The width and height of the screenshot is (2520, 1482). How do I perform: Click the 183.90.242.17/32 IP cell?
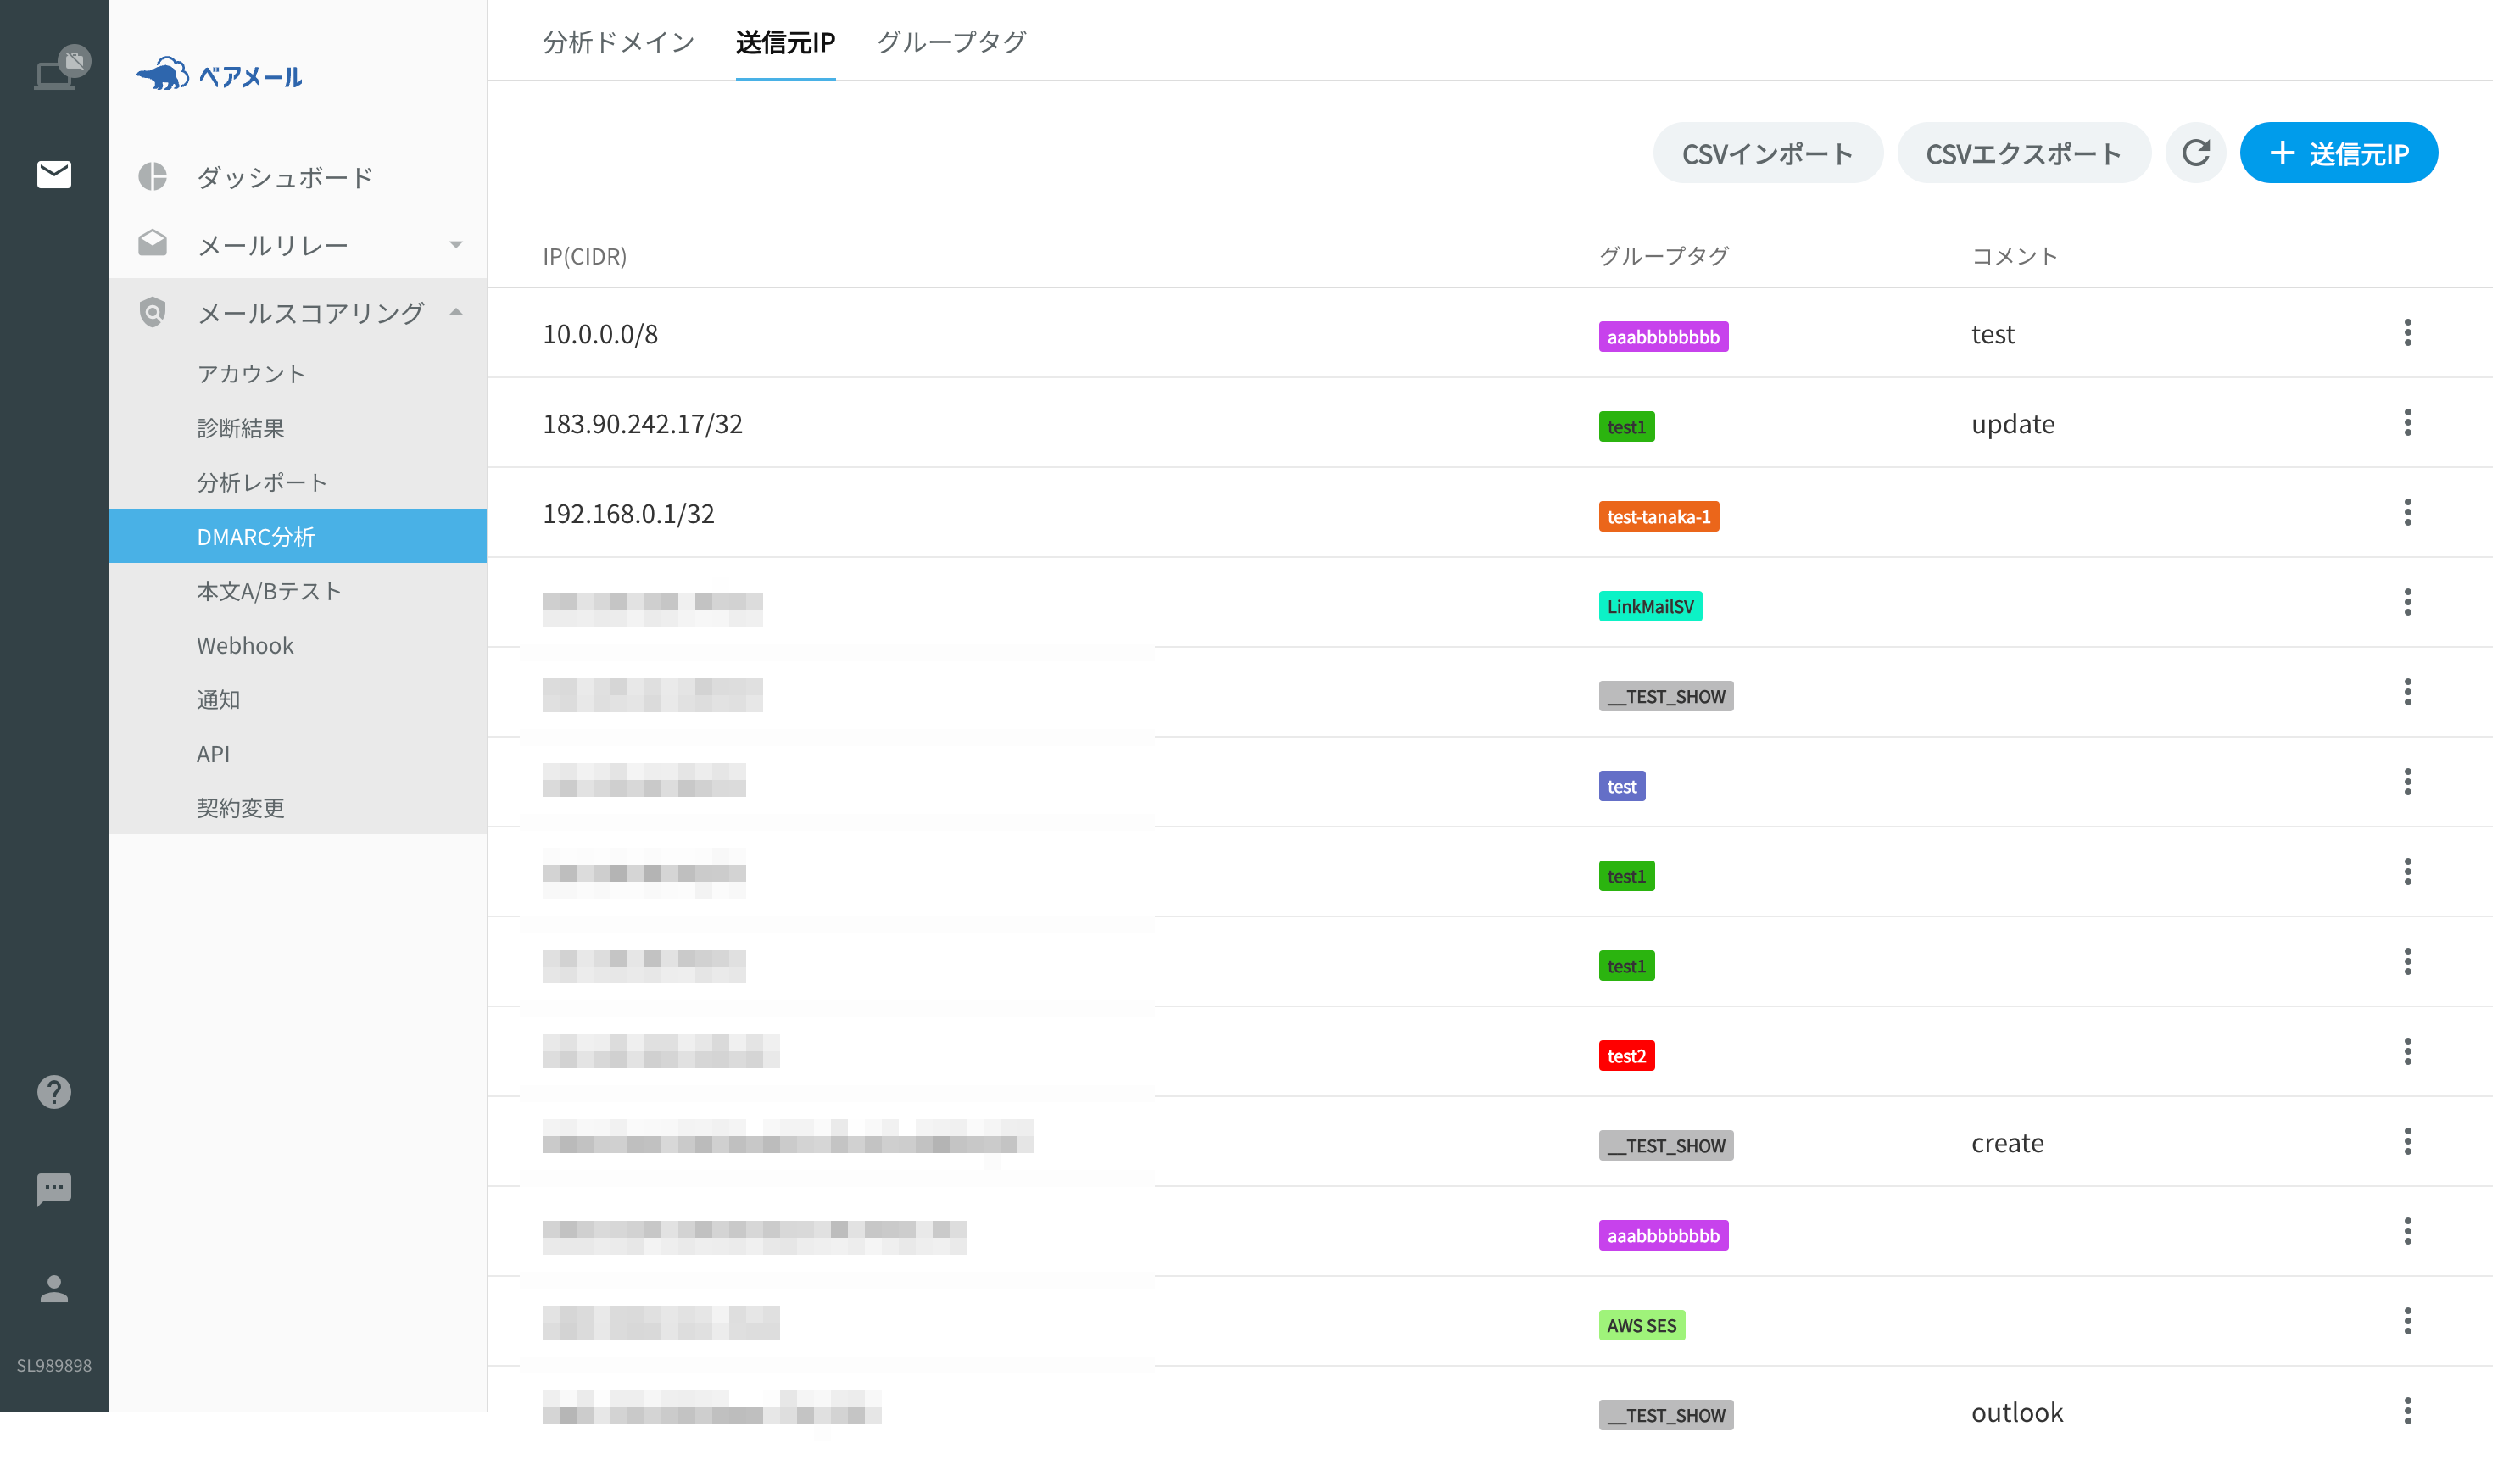pyautogui.click(x=643, y=424)
